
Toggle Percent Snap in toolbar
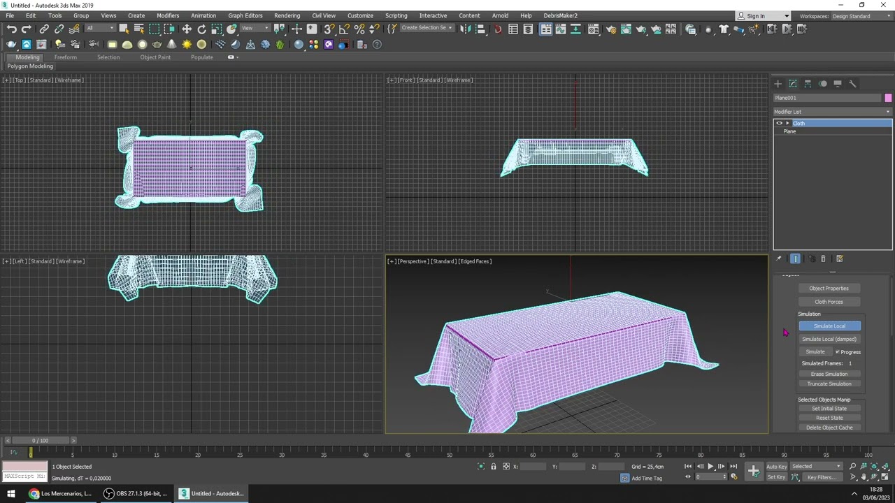pos(359,29)
